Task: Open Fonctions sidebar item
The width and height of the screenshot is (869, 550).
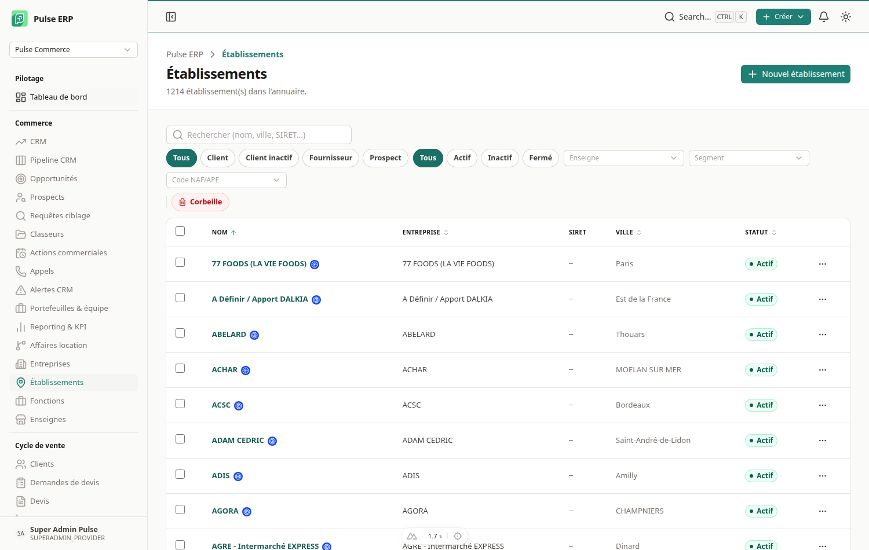Action: (x=74, y=401)
